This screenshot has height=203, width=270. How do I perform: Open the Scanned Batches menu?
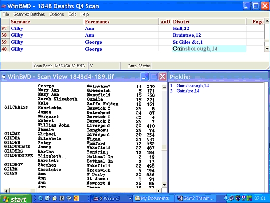coord(29,14)
